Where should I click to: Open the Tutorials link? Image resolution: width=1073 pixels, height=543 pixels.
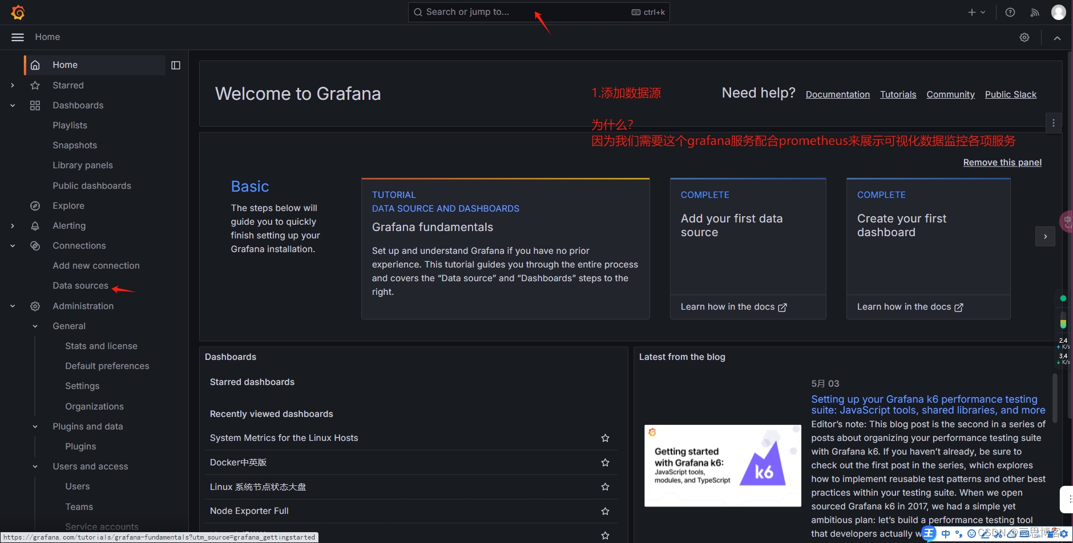(x=898, y=95)
